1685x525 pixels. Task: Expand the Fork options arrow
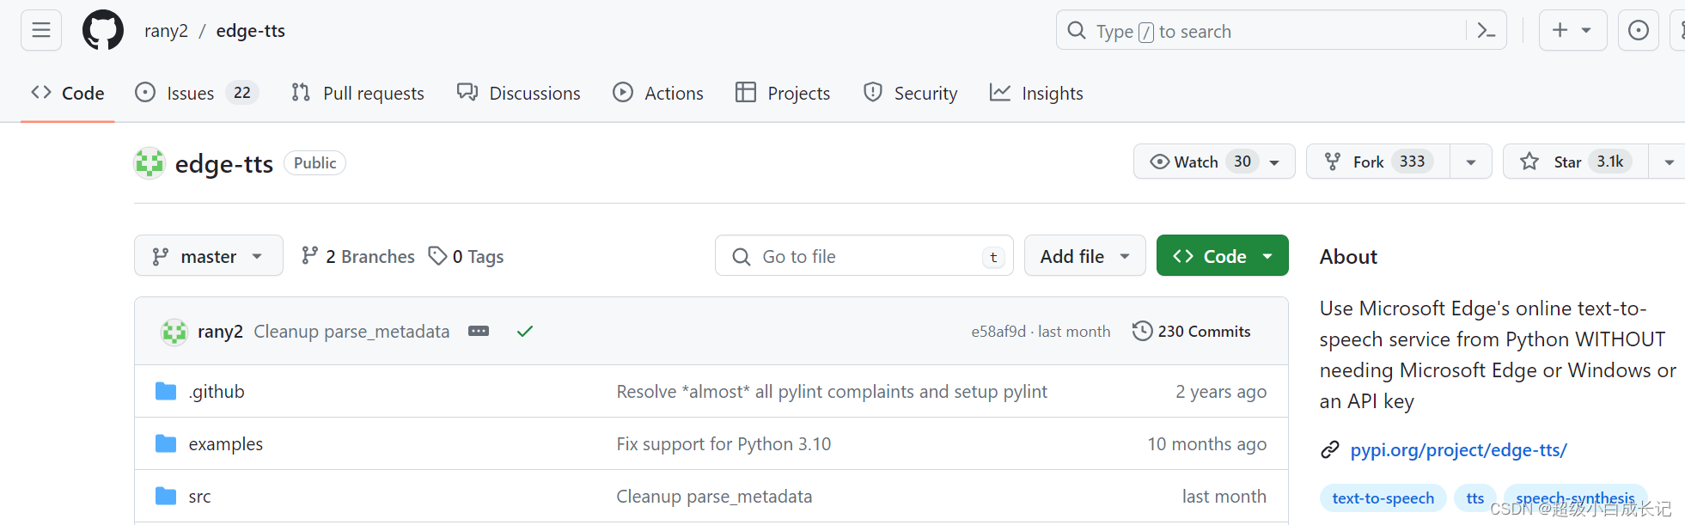click(x=1471, y=162)
